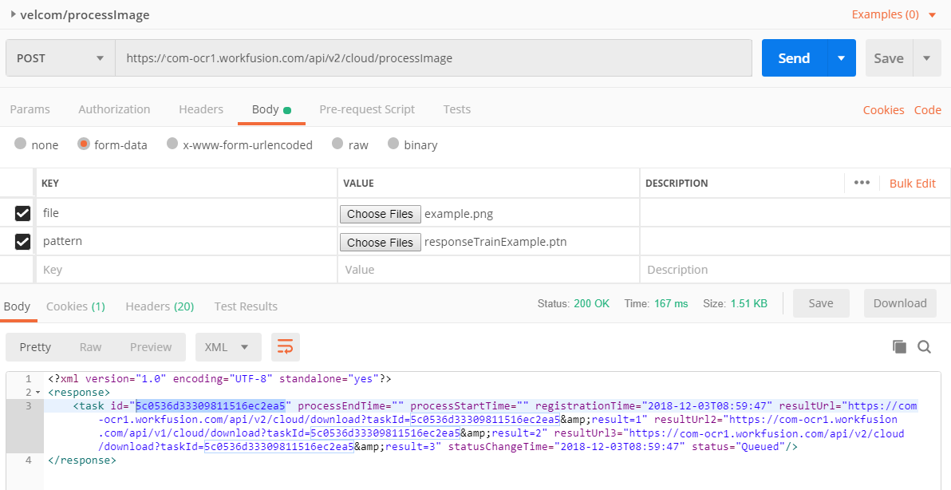The width and height of the screenshot is (951, 490).
Task: Open the request Headers tab
Action: tap(201, 109)
